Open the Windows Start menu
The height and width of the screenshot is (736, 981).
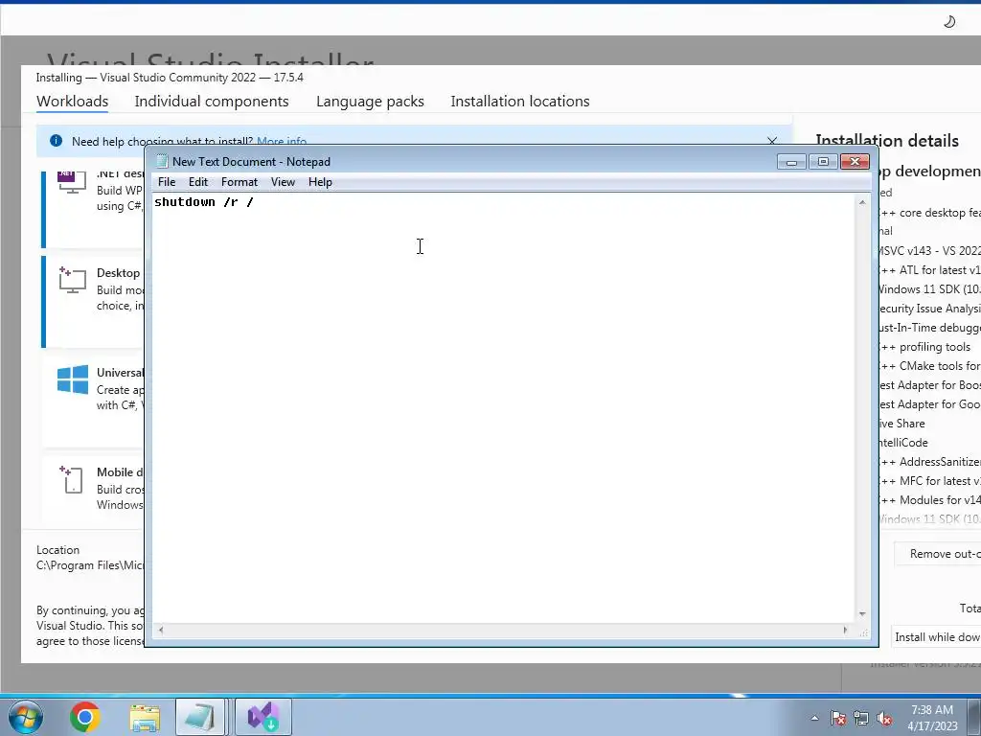pos(25,717)
